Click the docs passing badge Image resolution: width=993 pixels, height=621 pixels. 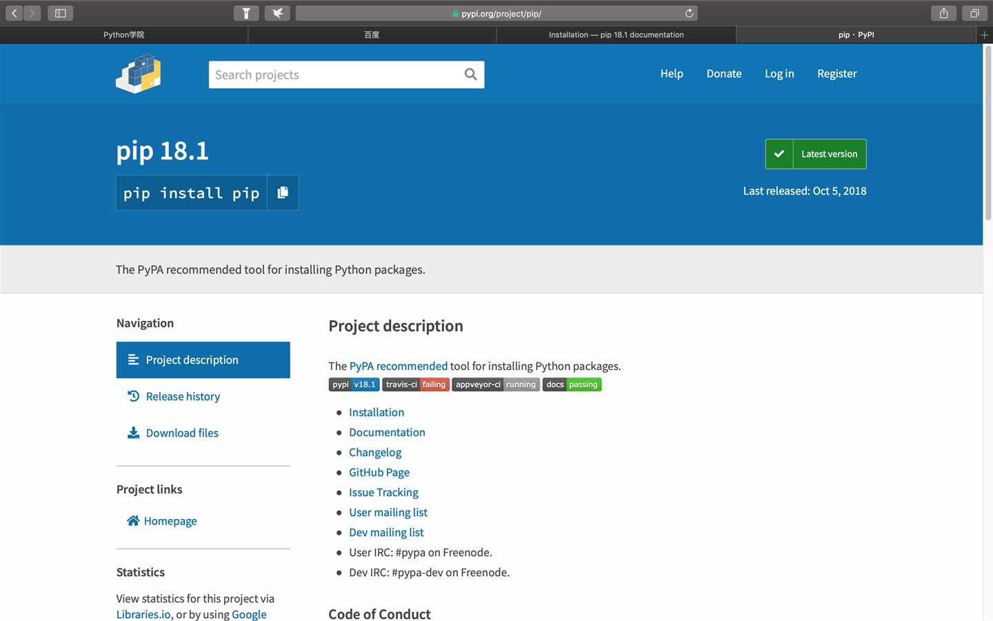[572, 384]
